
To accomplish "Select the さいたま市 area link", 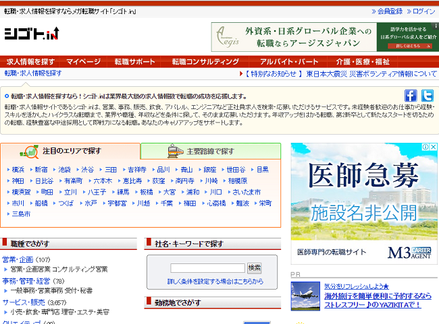I will [247, 192].
